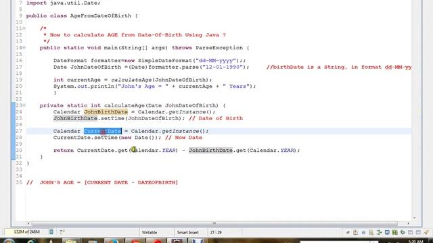Click the comment // Now Date
Image resolution: width=433 pixels, height=243 pixels.
point(183,138)
